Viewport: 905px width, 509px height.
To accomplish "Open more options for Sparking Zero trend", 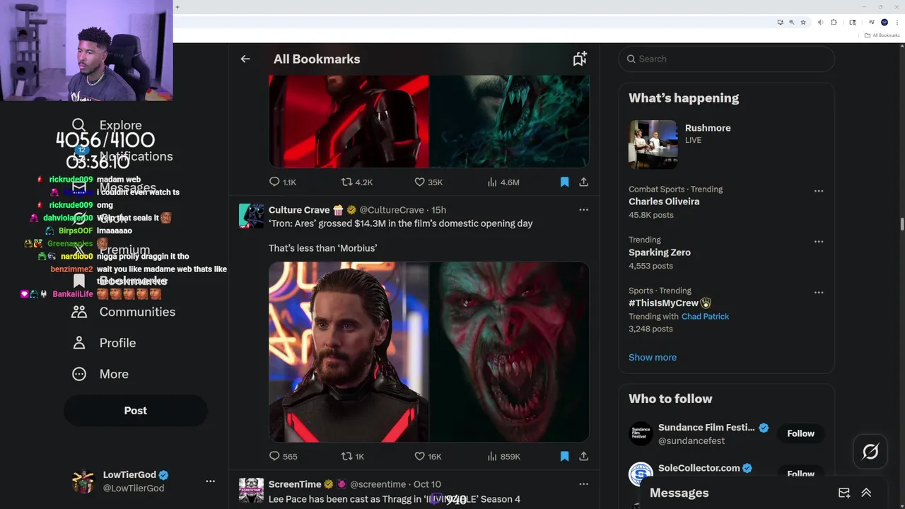I will point(819,242).
